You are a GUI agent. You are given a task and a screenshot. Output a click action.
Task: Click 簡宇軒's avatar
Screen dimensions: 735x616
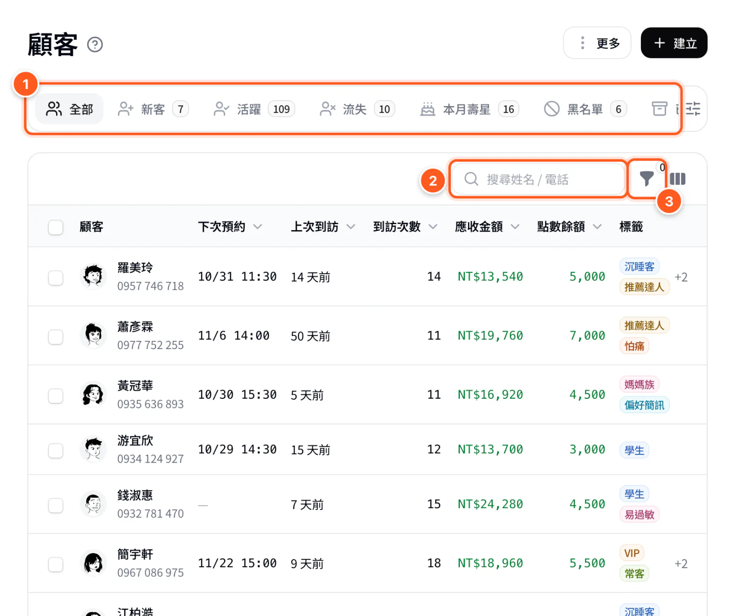pyautogui.click(x=93, y=563)
